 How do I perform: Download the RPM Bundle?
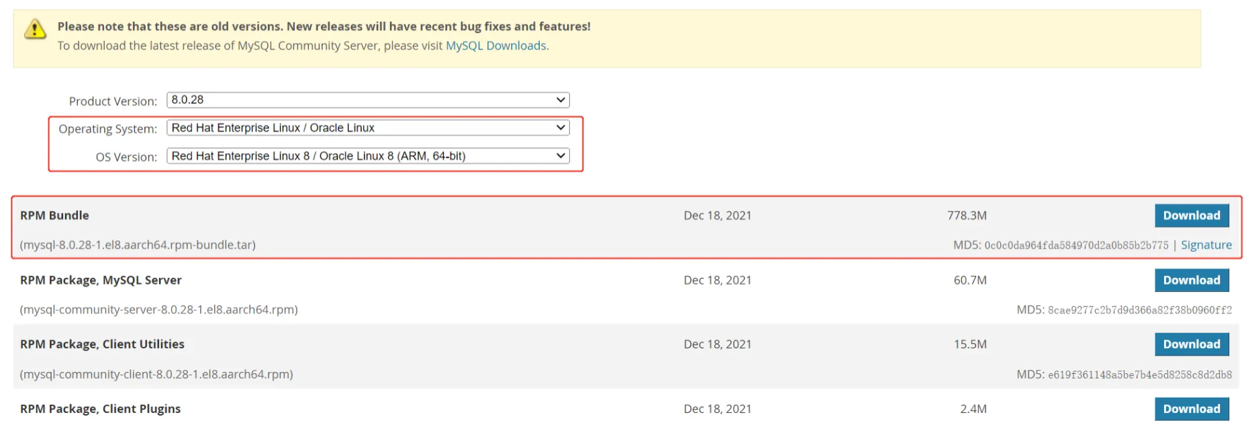tap(1191, 216)
